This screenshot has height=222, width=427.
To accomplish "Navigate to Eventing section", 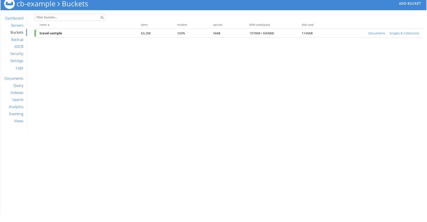I will (x=16, y=114).
